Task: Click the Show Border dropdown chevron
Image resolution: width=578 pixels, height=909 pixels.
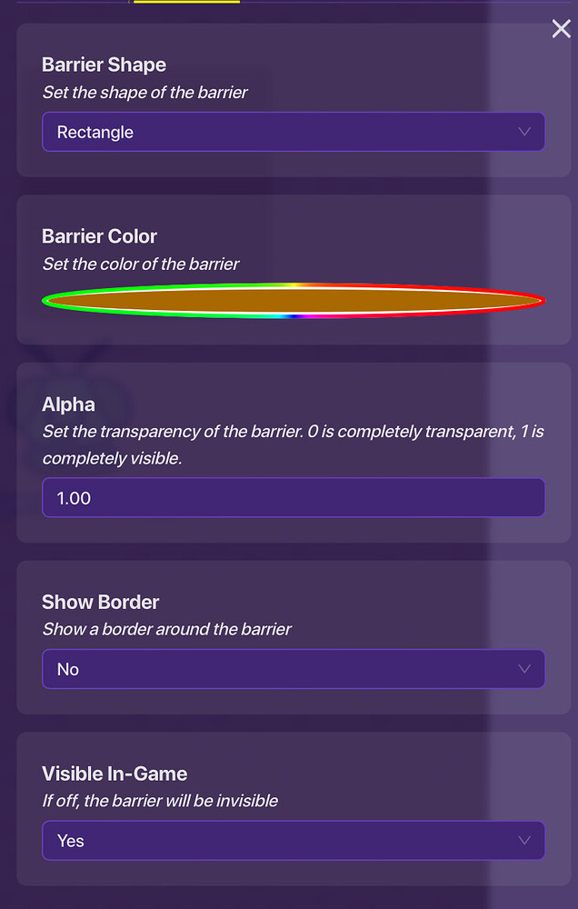Action: tap(524, 668)
